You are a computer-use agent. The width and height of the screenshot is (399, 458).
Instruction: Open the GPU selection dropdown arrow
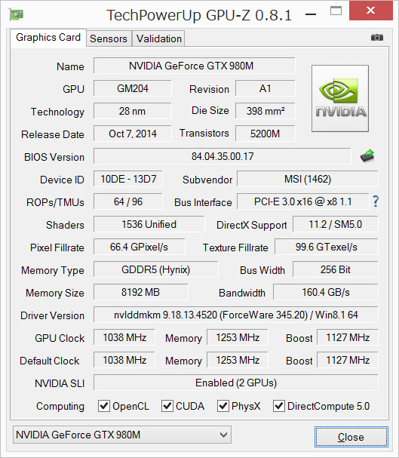[223, 435]
